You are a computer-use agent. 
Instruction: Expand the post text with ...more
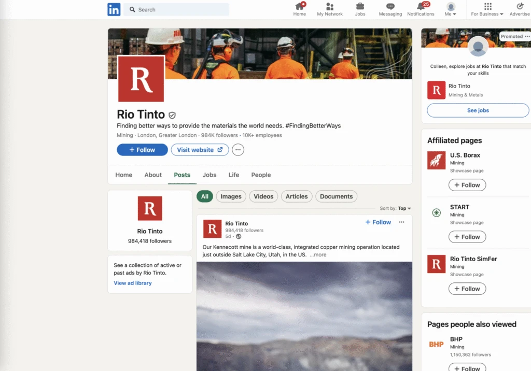(x=318, y=254)
